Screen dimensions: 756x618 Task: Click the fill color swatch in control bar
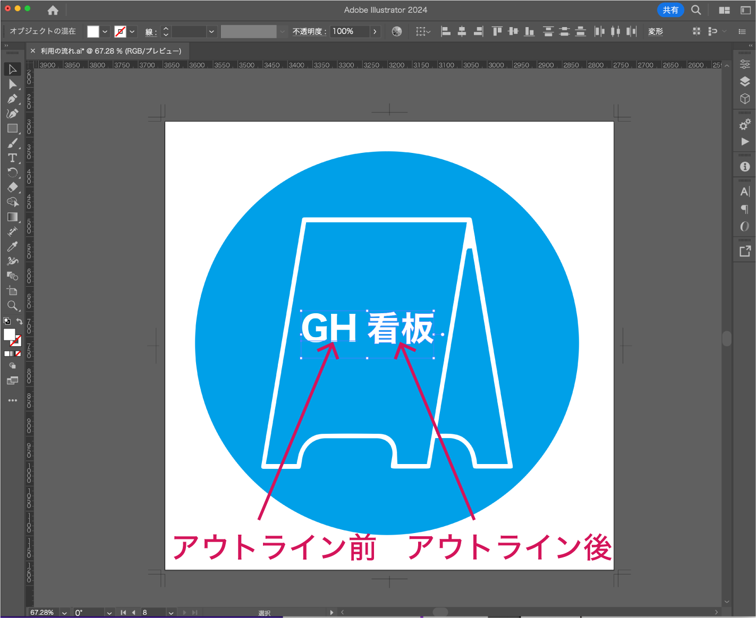click(93, 31)
